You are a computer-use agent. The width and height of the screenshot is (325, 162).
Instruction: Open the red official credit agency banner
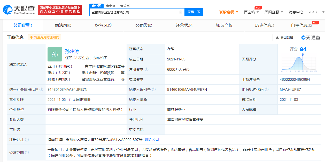60,10
